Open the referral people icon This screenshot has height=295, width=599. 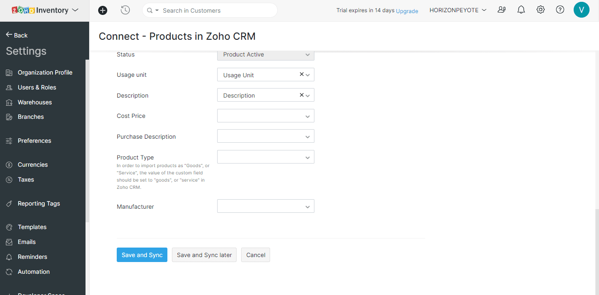pos(502,10)
